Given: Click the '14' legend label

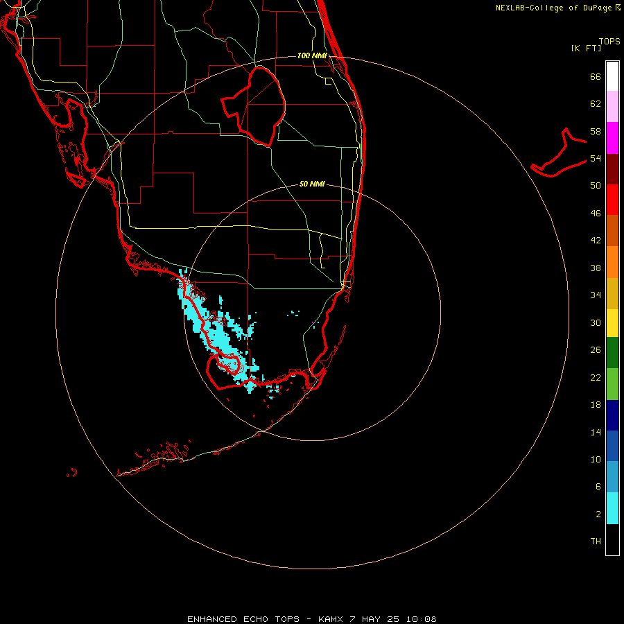Looking at the screenshot, I should point(596,432).
